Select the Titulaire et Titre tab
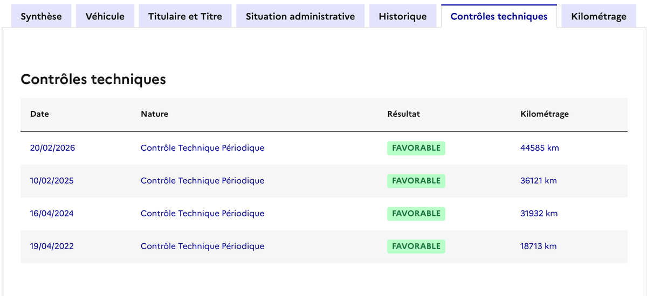This screenshot has width=647, height=296. point(185,16)
